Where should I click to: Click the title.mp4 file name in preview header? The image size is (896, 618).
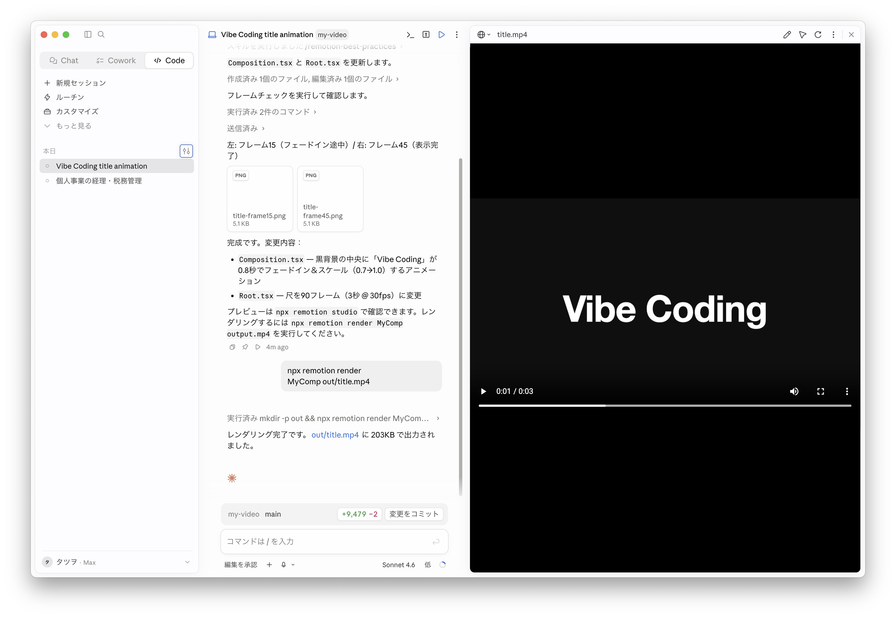click(x=512, y=34)
